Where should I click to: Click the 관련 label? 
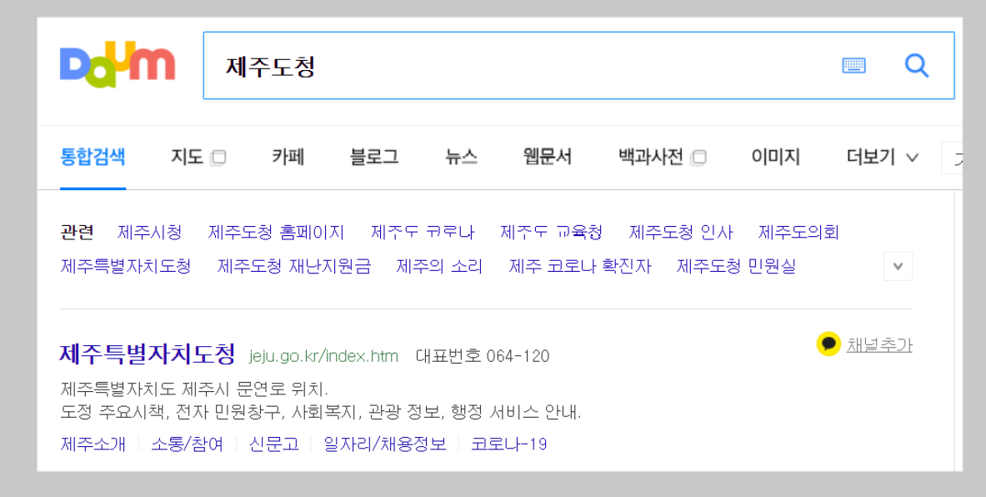77,232
